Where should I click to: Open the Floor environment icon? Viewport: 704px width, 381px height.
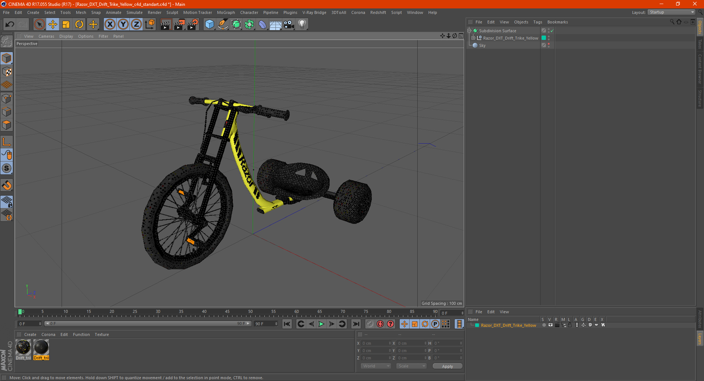click(276, 25)
